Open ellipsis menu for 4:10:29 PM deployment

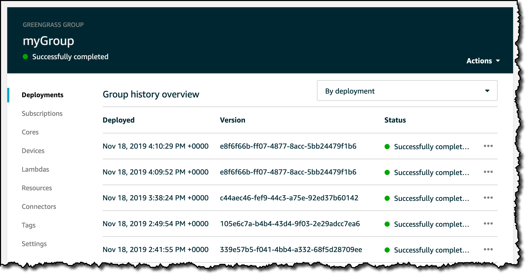[488, 146]
